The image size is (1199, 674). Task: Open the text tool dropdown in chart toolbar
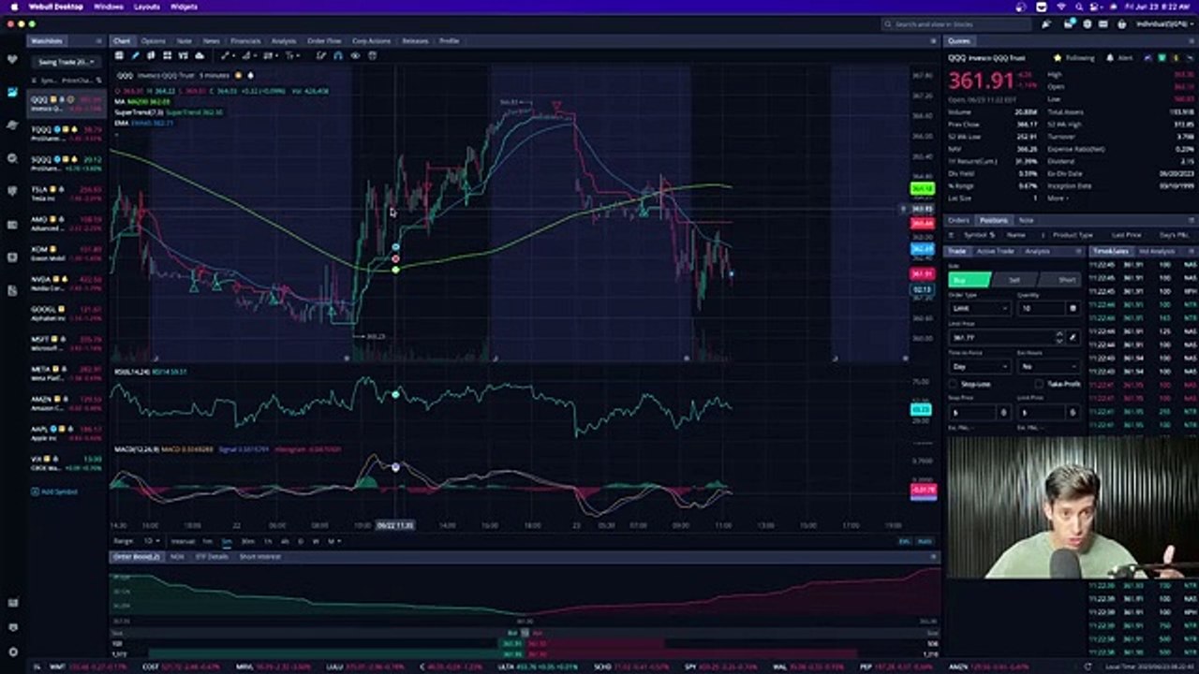pyautogui.click(x=292, y=55)
